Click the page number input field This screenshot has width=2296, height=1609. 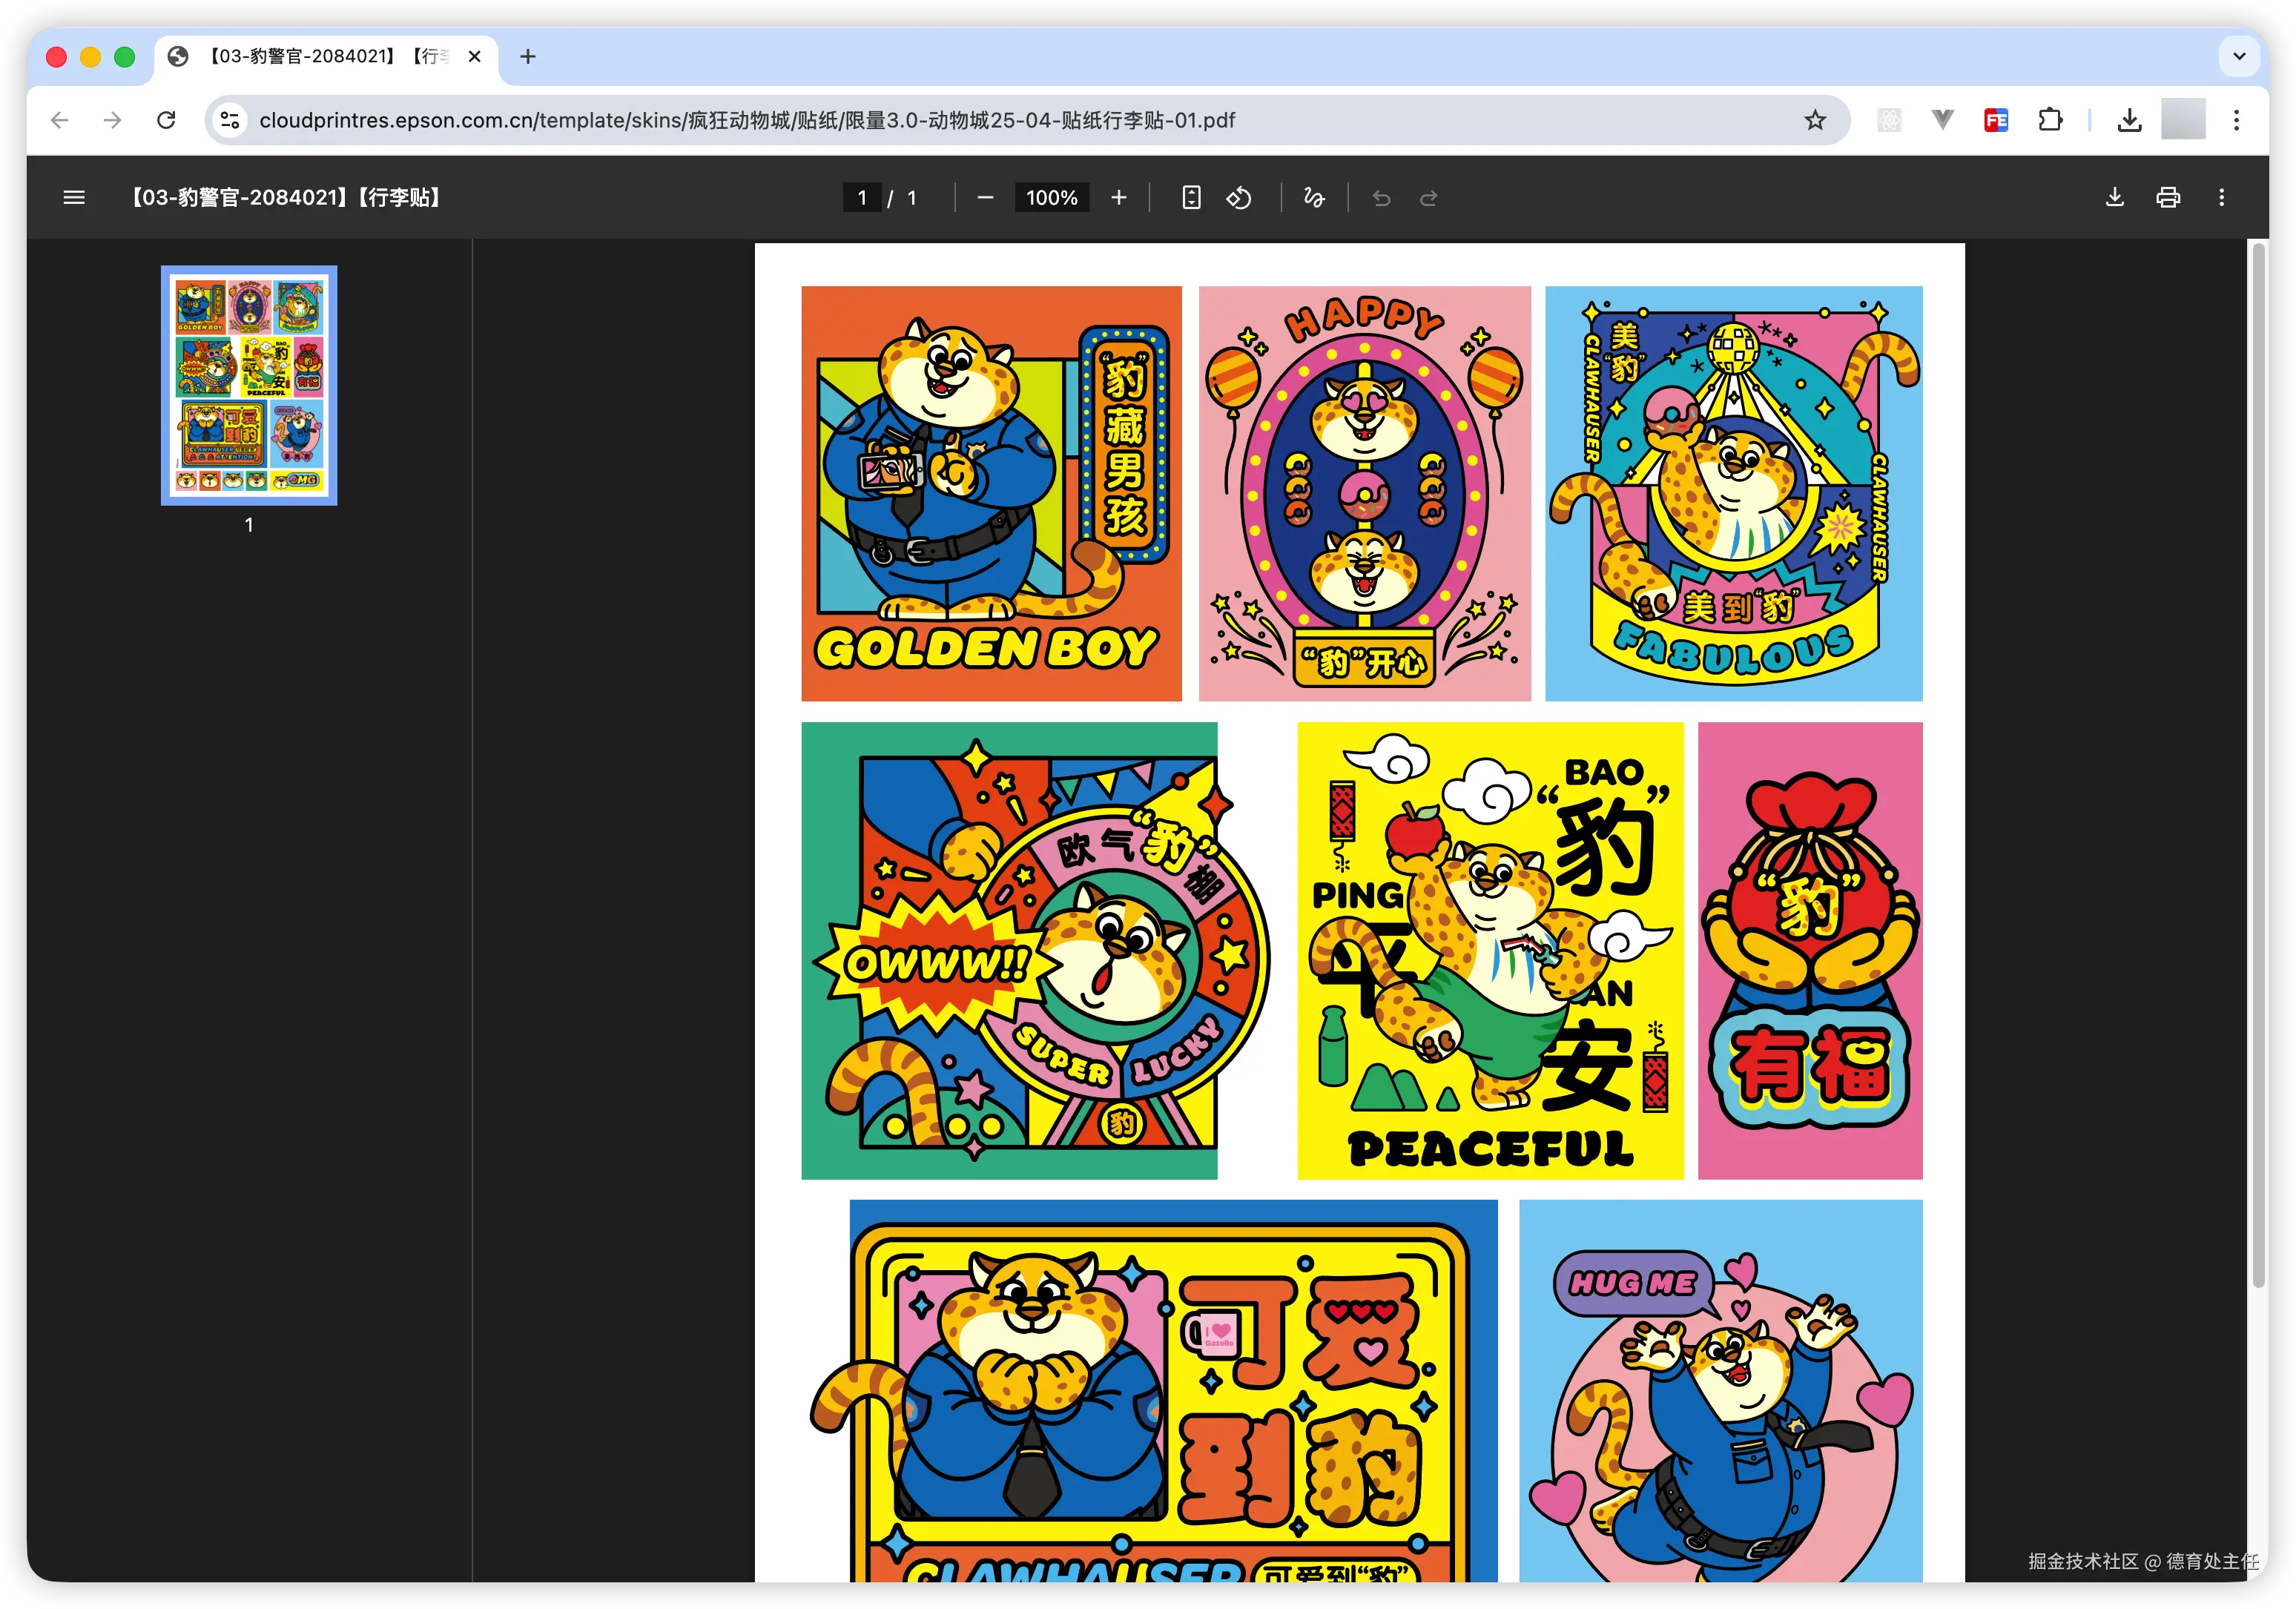(x=862, y=197)
